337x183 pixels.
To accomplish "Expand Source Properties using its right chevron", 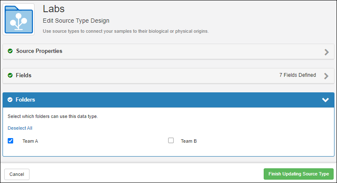I will tap(326, 52).
